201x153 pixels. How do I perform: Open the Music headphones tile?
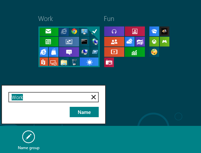(x=114, y=32)
